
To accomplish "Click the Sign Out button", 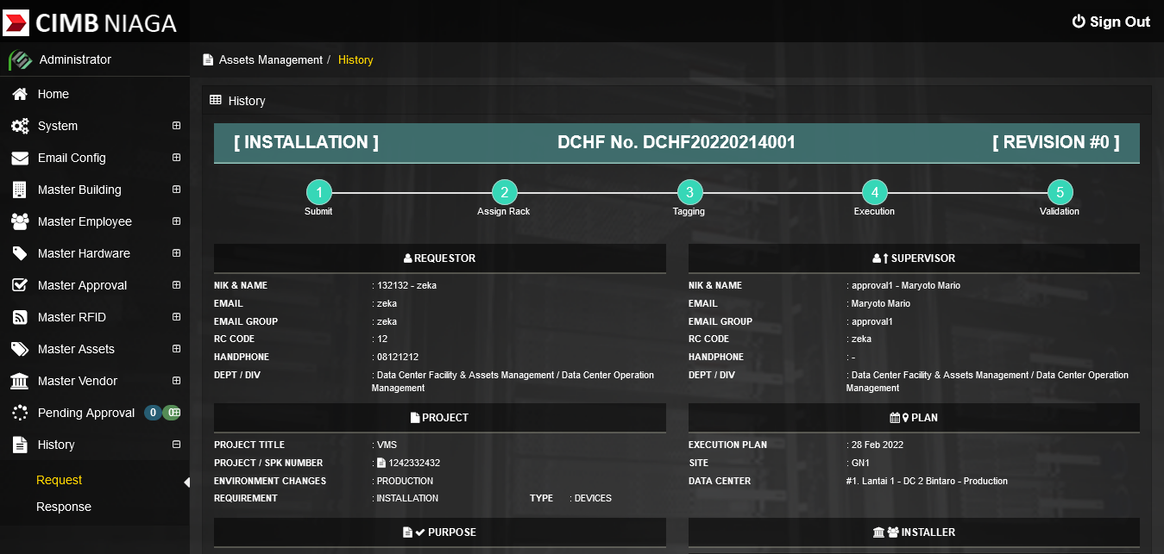I will (1111, 22).
